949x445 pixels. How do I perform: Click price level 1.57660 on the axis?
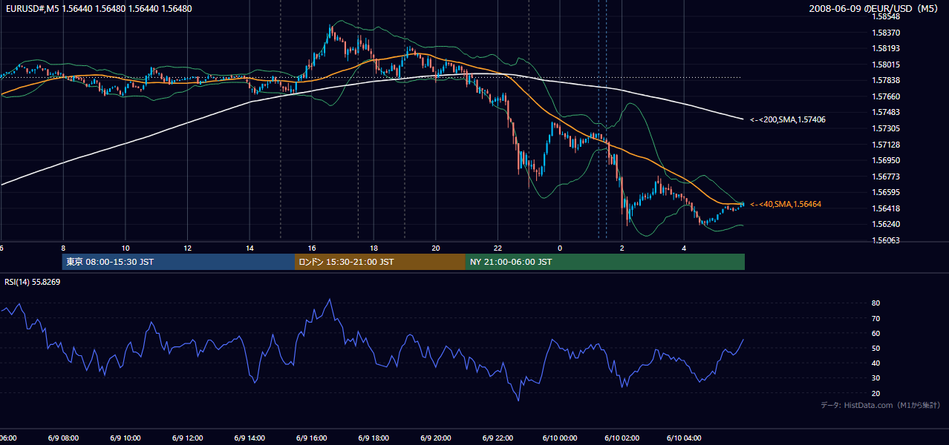coord(887,96)
